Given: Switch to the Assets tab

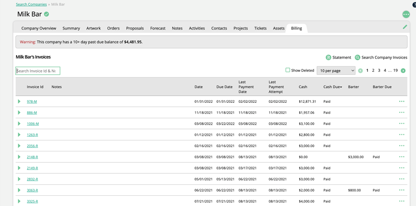Looking at the screenshot, I should (279, 28).
